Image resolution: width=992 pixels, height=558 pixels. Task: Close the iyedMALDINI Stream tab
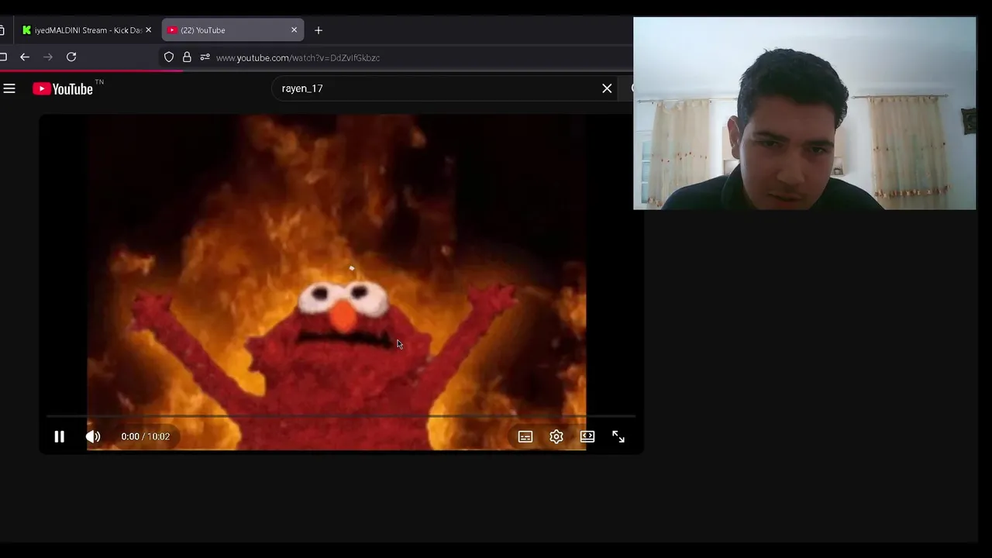tap(148, 30)
